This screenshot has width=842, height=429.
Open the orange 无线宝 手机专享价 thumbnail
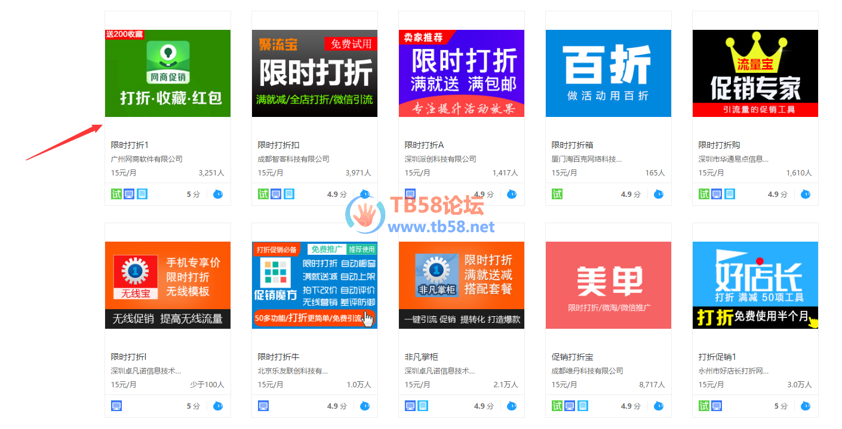coord(168,285)
